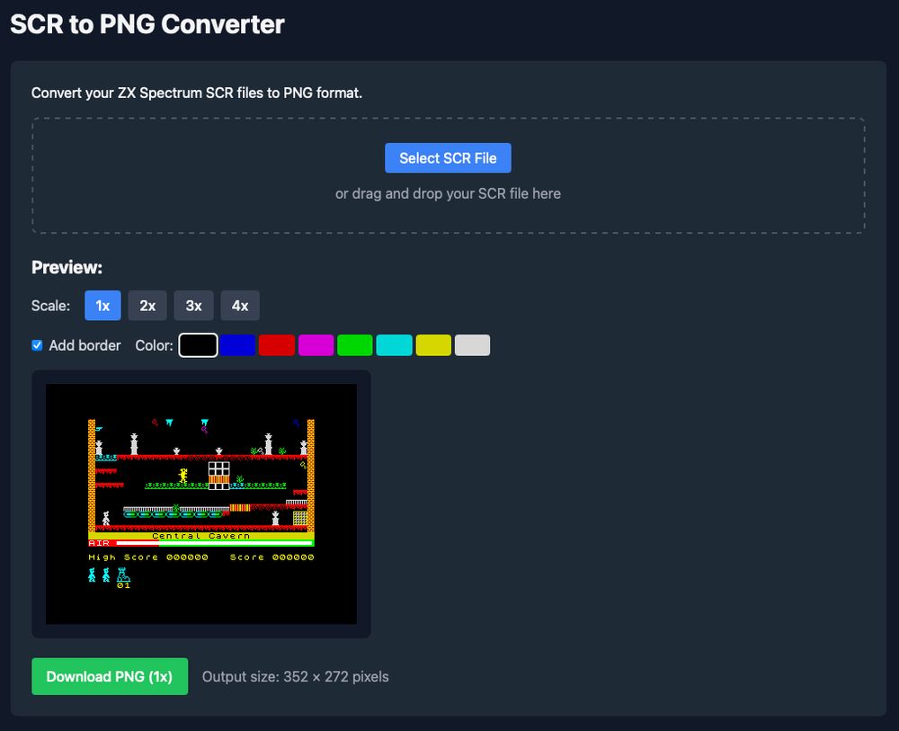Switch scale to 4x
This screenshot has width=899, height=731.
[x=240, y=306]
